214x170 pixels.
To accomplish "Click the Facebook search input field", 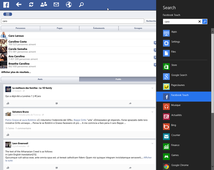I will 73,21.
